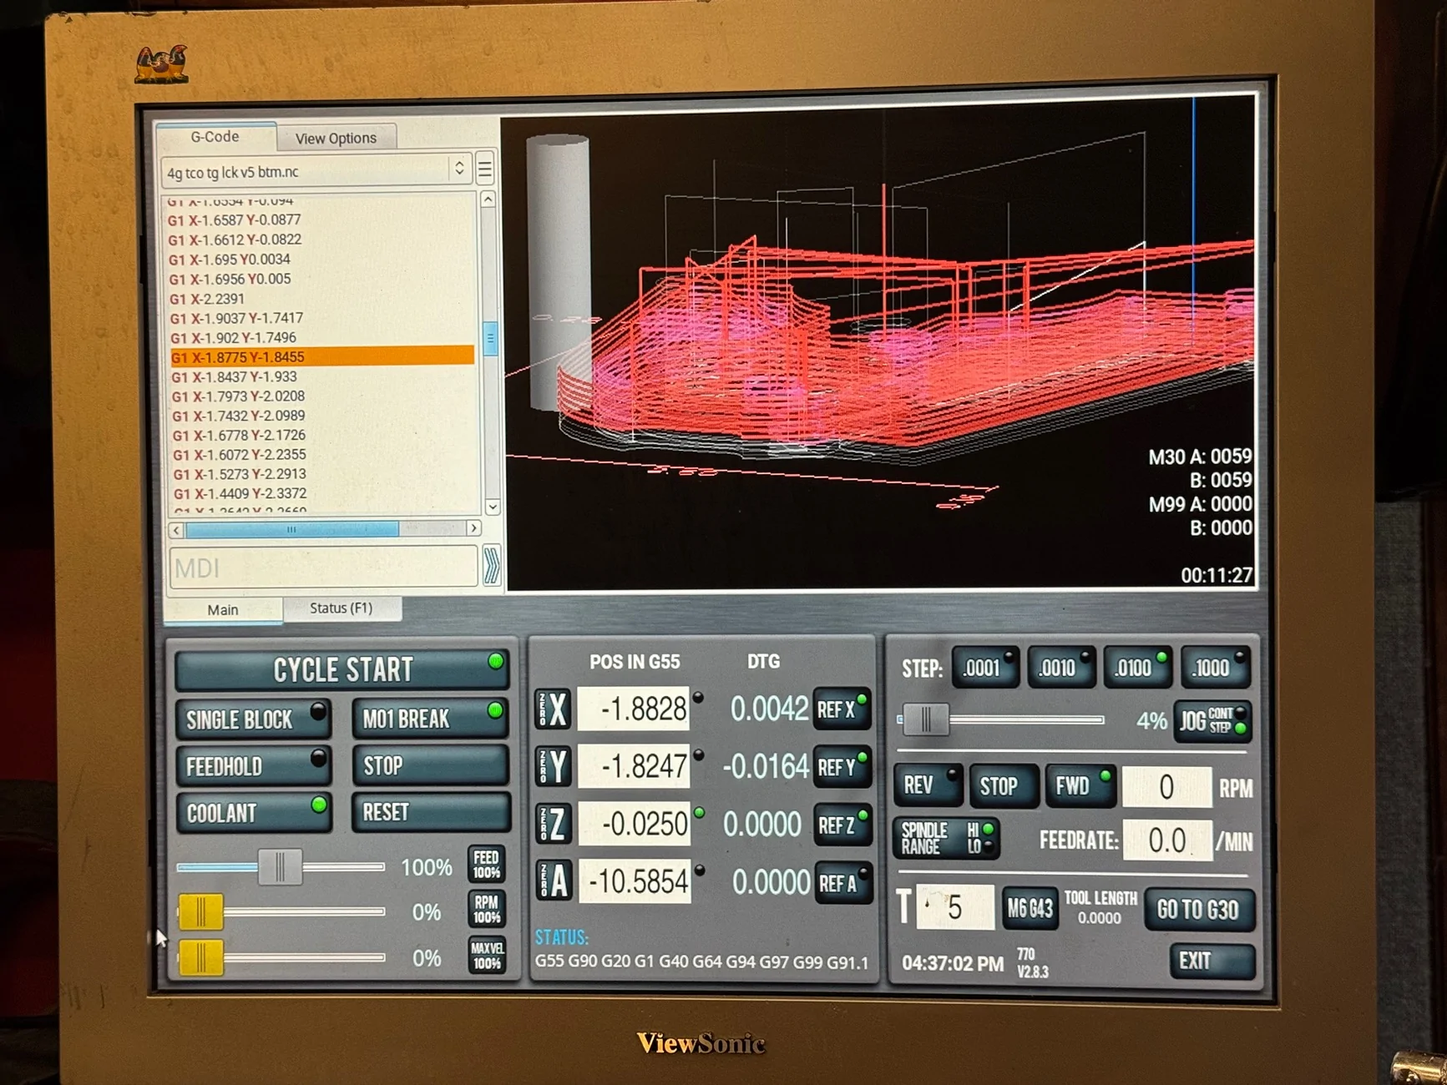Click the GO TO G30 button
The width and height of the screenshot is (1447, 1085).
(1197, 909)
